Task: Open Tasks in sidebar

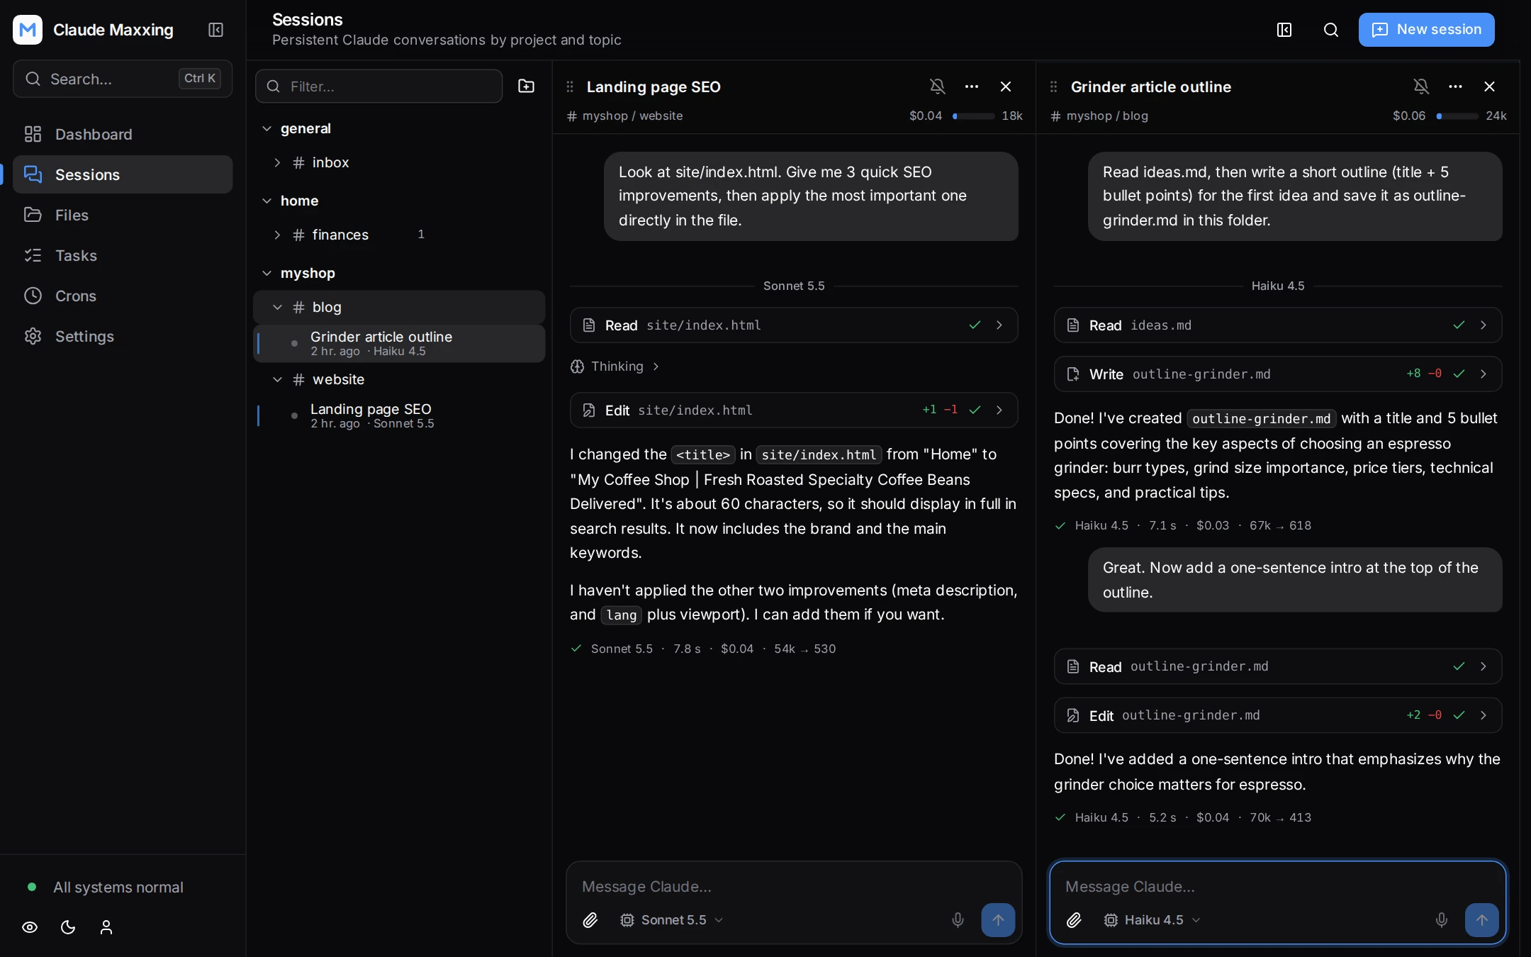Action: point(123,255)
